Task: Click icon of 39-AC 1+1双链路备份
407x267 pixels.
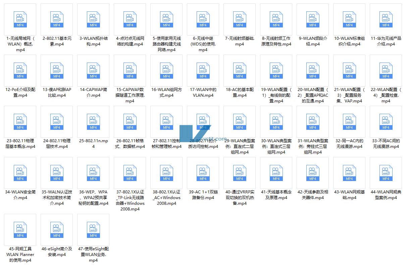Action: (x=203, y=173)
